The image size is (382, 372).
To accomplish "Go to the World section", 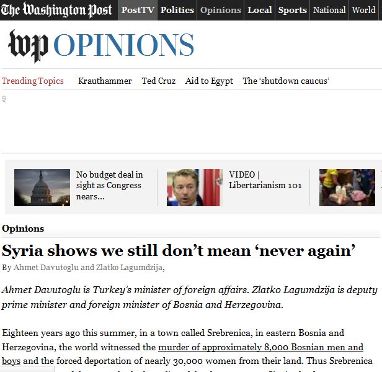I will (x=363, y=10).
